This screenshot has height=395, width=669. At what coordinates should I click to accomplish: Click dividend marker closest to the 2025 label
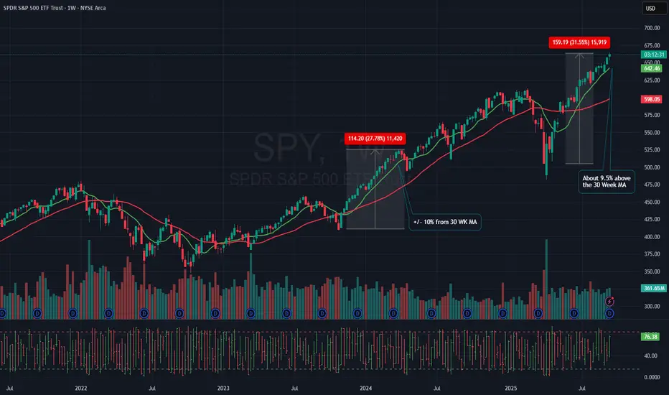click(503, 313)
